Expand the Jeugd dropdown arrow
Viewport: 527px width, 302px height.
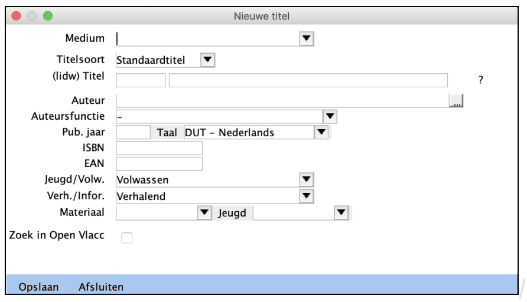click(341, 213)
